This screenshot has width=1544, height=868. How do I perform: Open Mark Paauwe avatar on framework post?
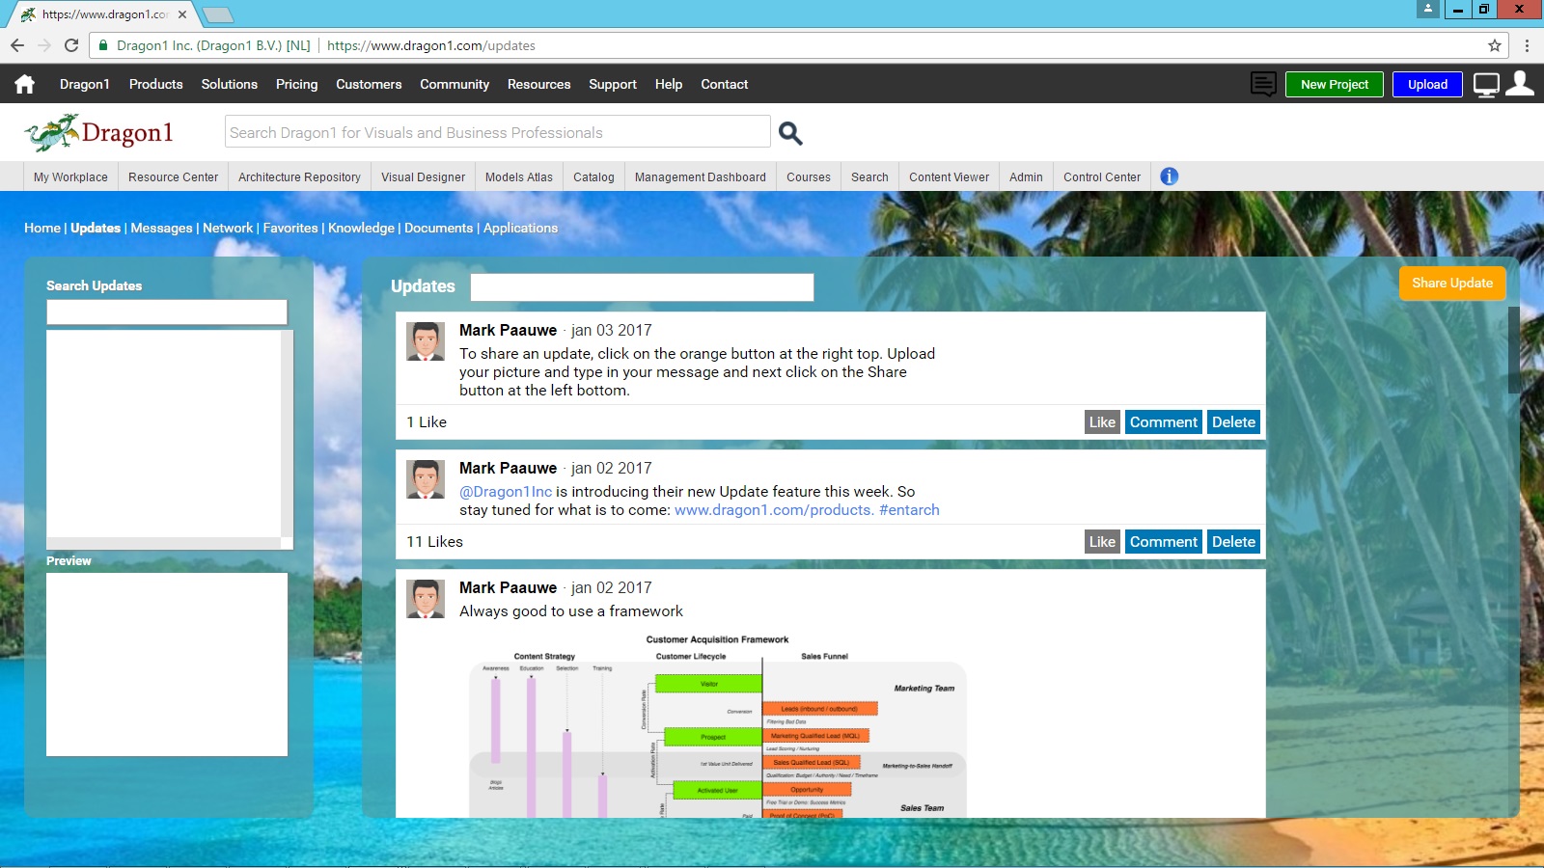(x=426, y=599)
